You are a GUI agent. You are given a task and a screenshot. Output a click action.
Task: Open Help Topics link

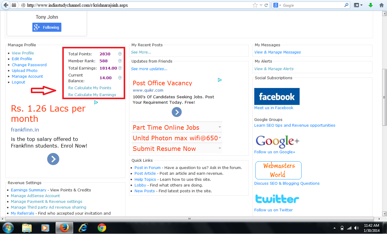[145, 179]
